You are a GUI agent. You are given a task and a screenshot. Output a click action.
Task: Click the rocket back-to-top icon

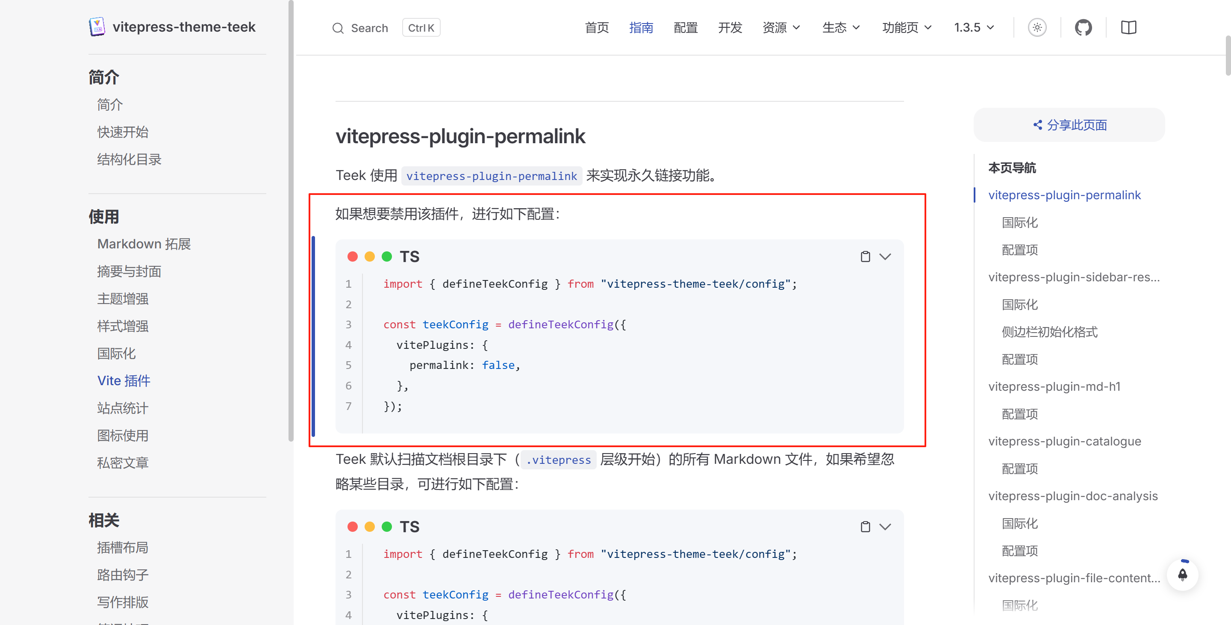tap(1182, 575)
